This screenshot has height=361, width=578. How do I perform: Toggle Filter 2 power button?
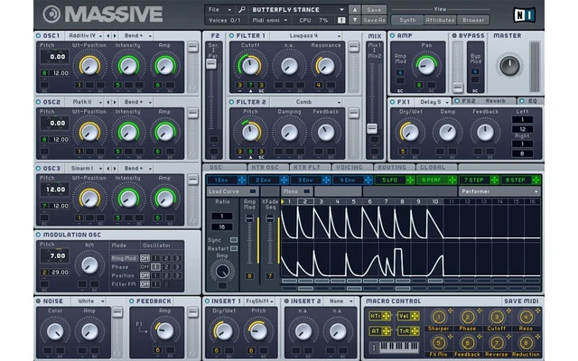(x=231, y=102)
